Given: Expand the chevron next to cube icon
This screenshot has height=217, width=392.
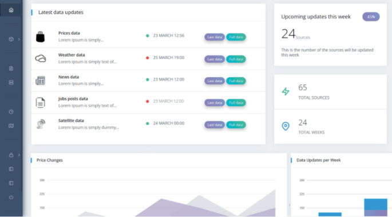Looking at the screenshot, I should tap(19, 39).
